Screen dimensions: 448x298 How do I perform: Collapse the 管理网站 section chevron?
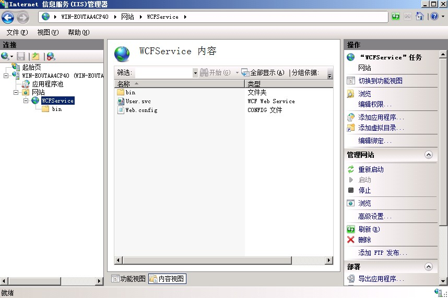[x=428, y=155]
